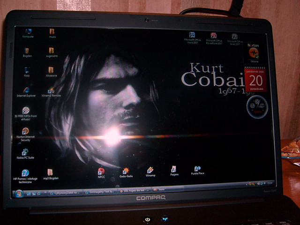Launch Microsoft Office Word 2007 shortcut
The image size is (300, 225).
pyautogui.click(x=192, y=37)
